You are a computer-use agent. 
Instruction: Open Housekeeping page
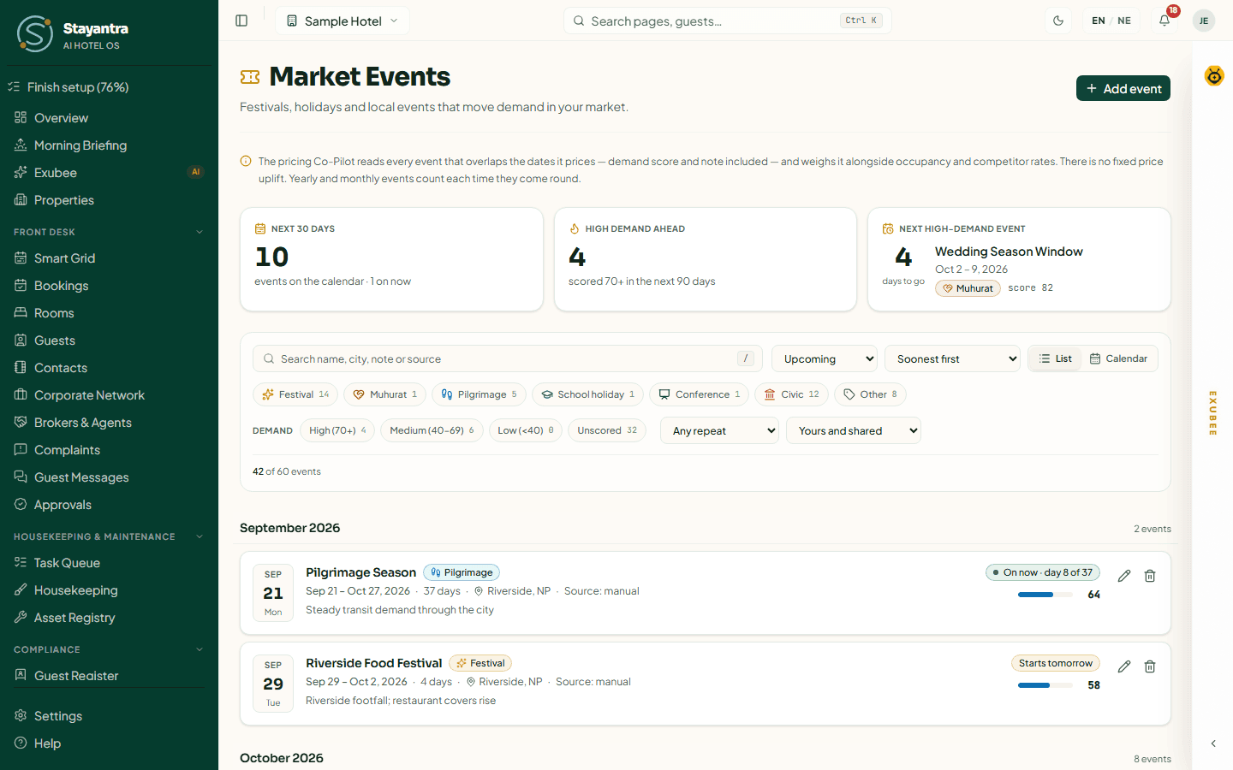click(x=109, y=590)
